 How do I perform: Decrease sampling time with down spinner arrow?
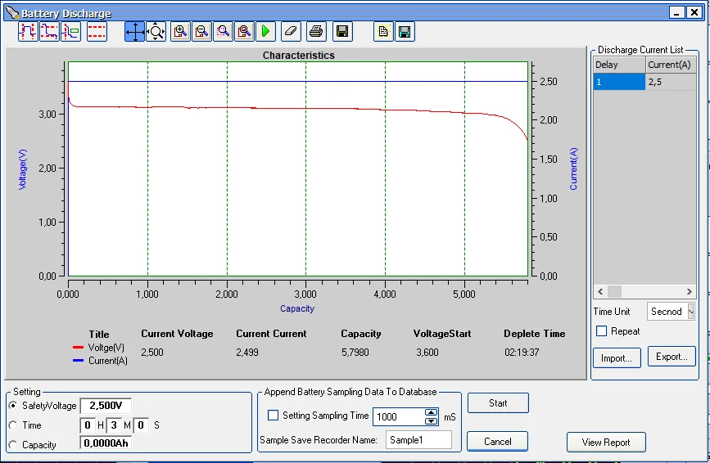click(431, 421)
